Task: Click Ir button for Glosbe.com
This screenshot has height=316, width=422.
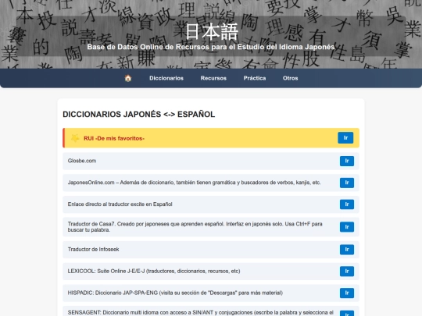Action: [347, 161]
